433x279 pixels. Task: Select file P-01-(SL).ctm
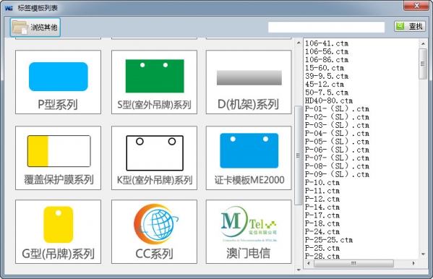pos(337,109)
